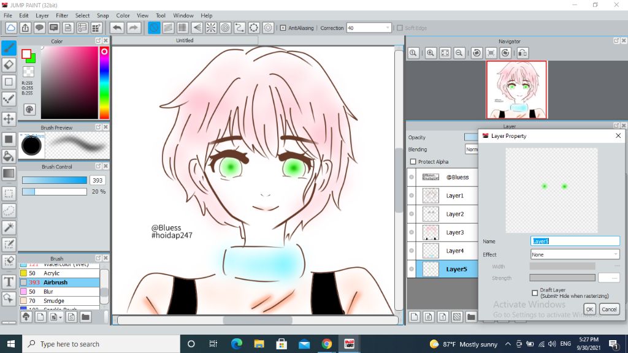Toggle visibility of Layer2

tap(412, 214)
